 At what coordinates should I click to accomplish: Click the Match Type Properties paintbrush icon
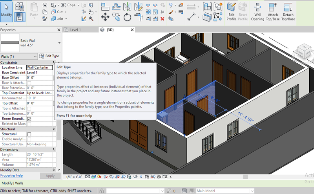tap(45, 19)
